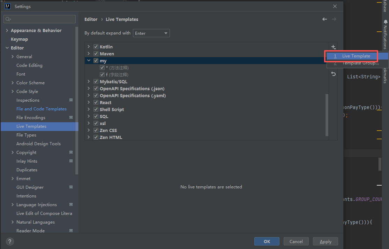Collapse the my template group
Screen dimensions: 389x249
(x=89, y=61)
